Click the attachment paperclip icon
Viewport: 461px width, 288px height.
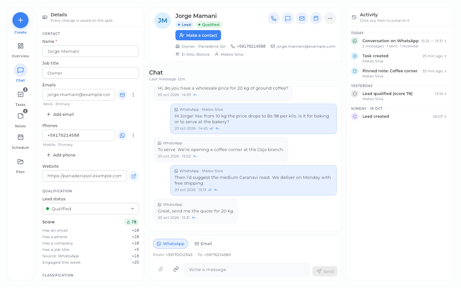click(x=161, y=269)
